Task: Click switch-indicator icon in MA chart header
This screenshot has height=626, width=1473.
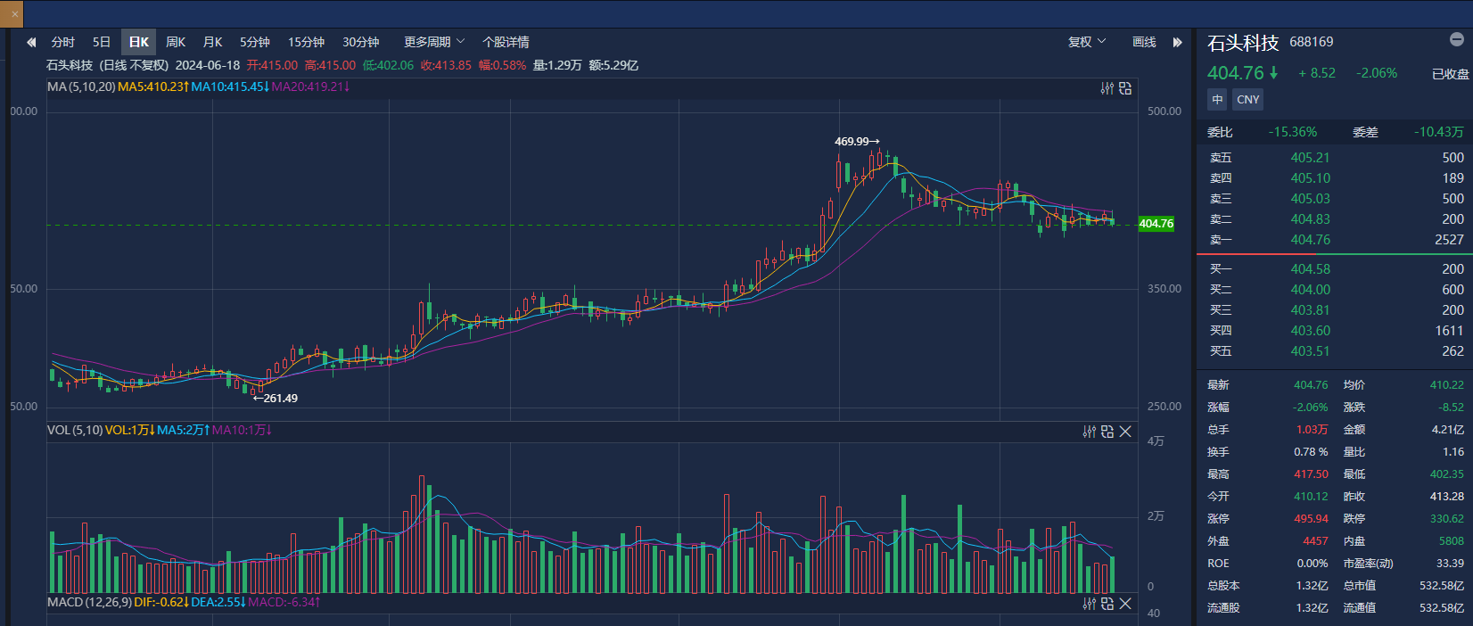Action: 1125,88
